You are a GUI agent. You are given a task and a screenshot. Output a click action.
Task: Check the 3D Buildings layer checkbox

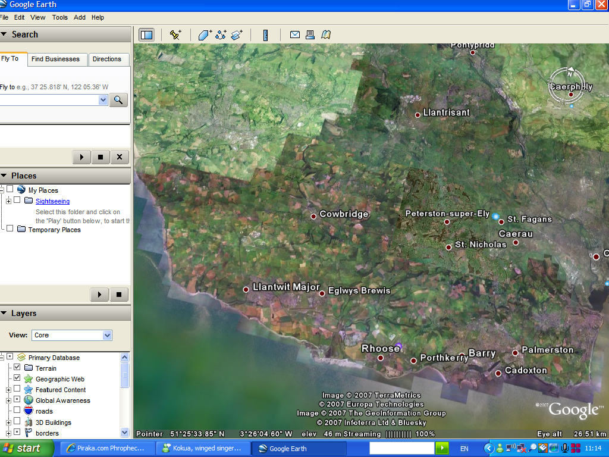(x=17, y=422)
